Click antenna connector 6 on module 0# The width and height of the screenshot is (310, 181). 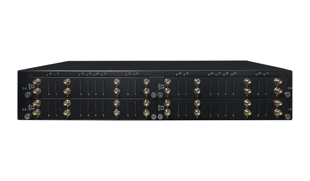click(x=146, y=112)
